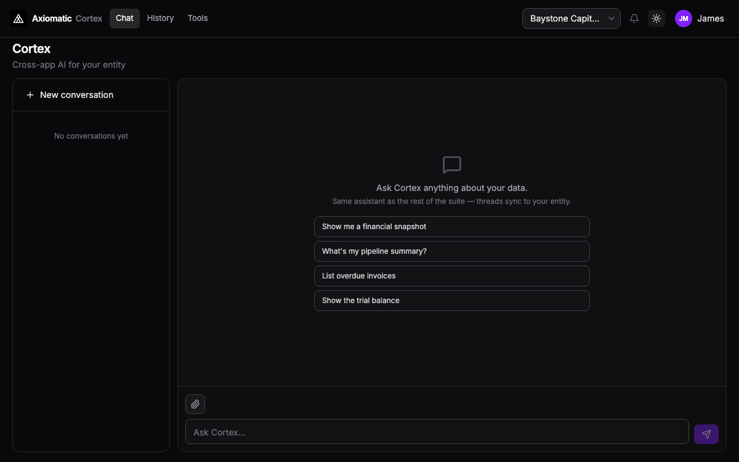
Task: Switch to the Chat tab
Action: [124, 18]
